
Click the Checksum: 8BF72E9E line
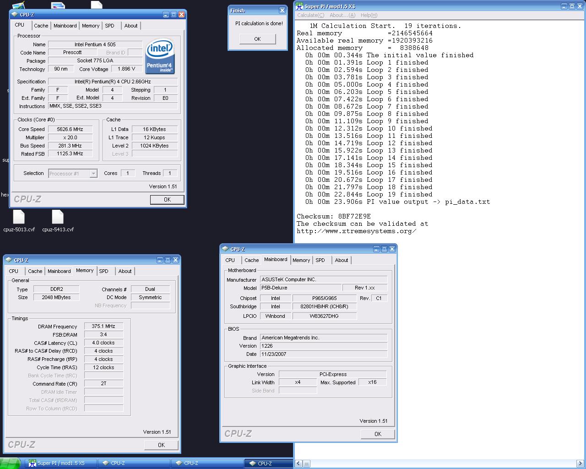tap(334, 216)
